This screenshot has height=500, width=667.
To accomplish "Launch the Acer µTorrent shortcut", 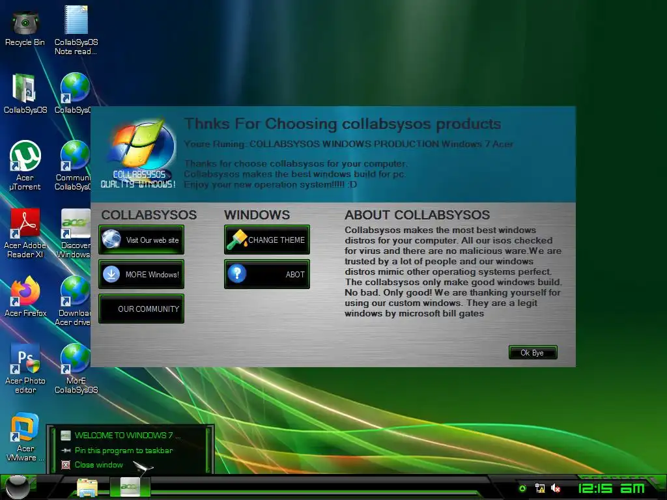I will pyautogui.click(x=25, y=165).
